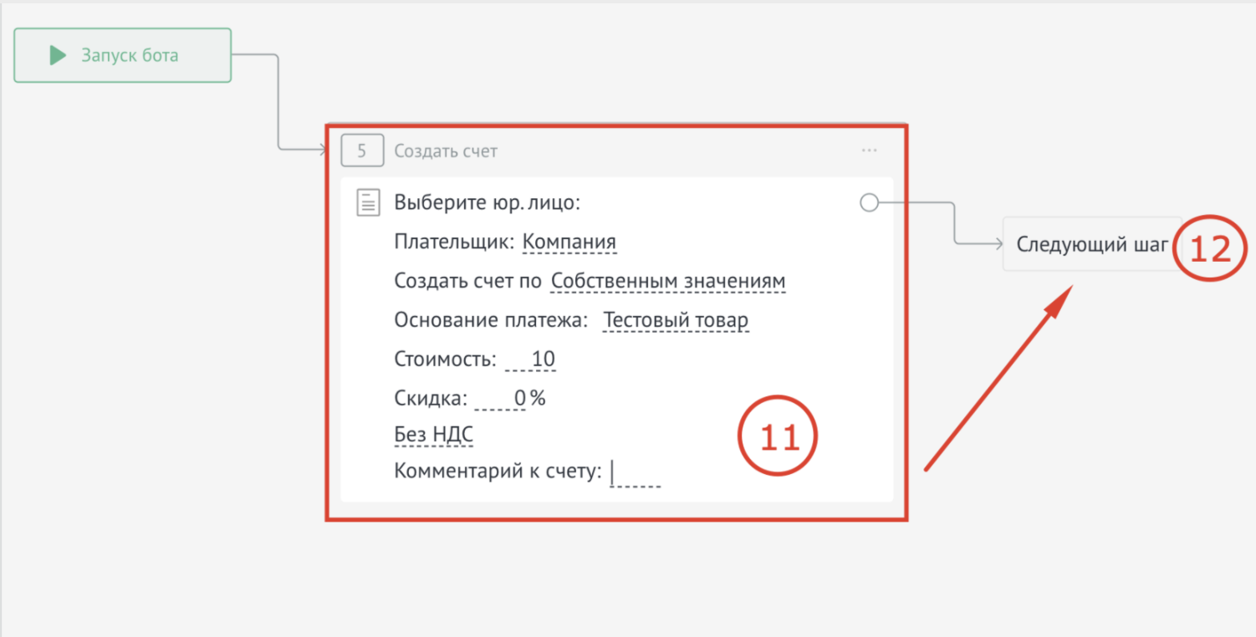Click the document icon beside 'Выберите юр. лицо'
1256x637 pixels.
tap(368, 202)
